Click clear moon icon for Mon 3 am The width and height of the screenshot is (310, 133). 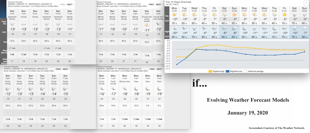click(136, 89)
